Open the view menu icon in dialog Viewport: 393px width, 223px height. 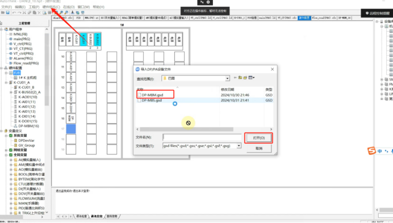pyautogui.click(x=252, y=78)
